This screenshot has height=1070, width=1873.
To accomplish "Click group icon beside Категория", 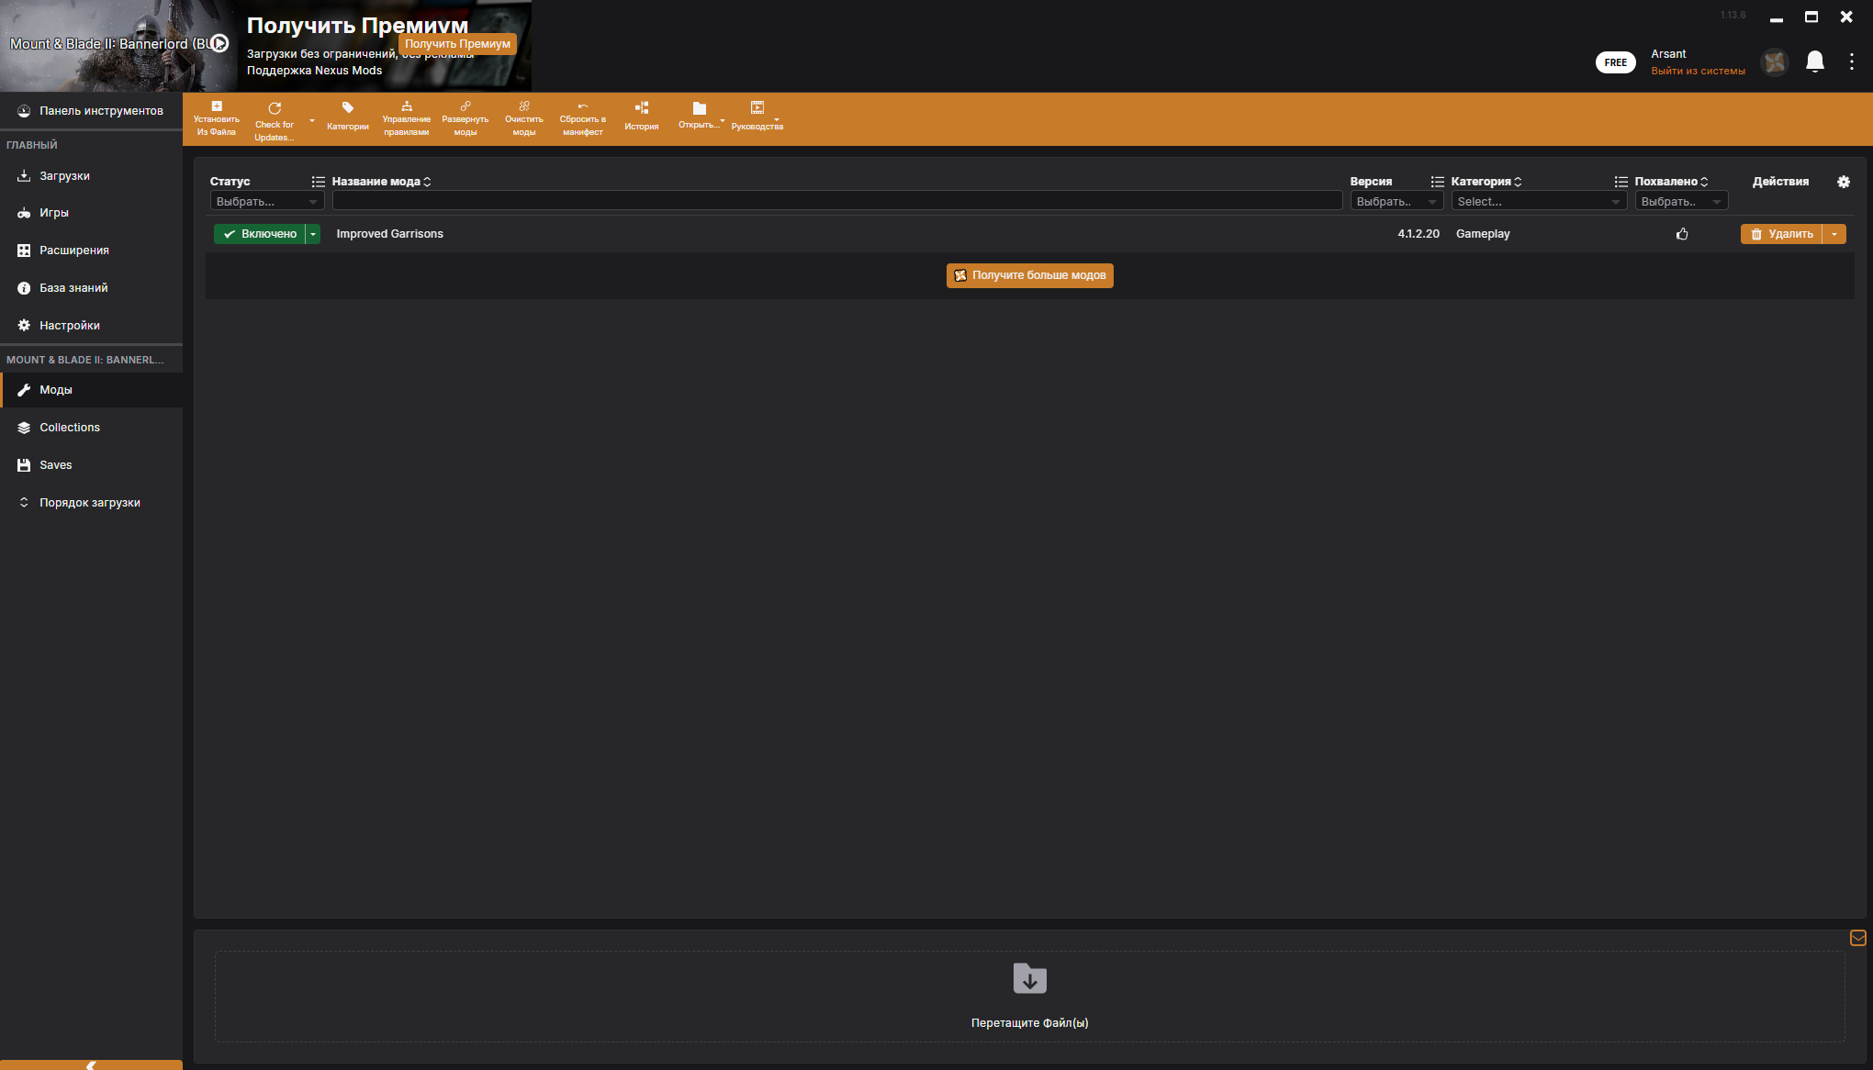I will [1438, 182].
